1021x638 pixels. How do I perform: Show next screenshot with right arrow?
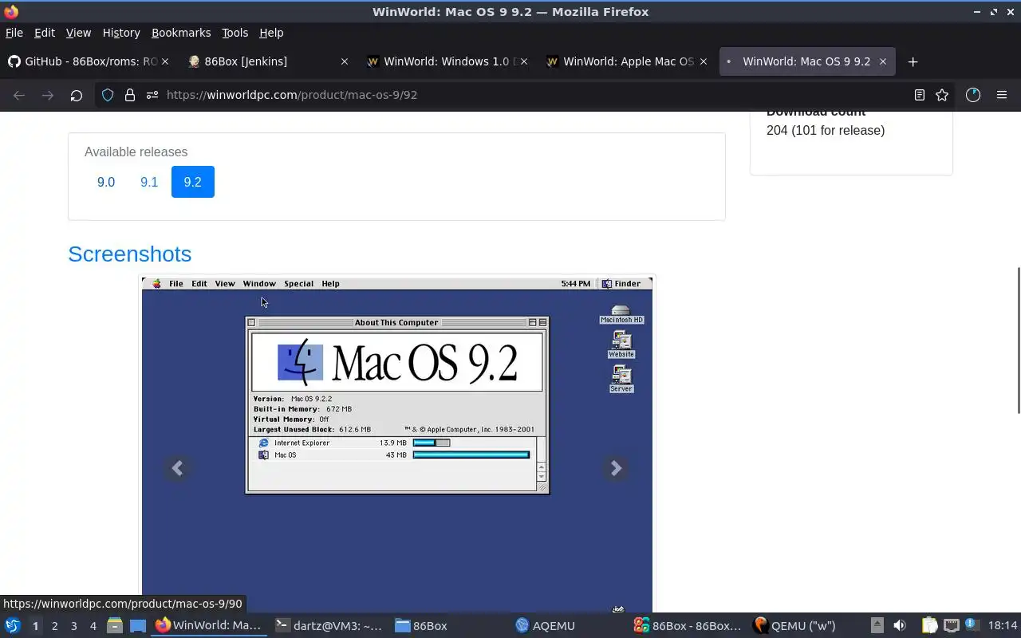(616, 468)
